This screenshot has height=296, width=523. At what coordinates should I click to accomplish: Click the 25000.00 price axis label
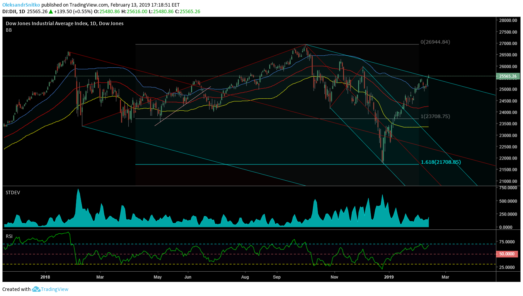pos(508,89)
